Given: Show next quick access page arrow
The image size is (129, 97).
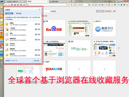Looking at the screenshot, I should pos(119,48).
